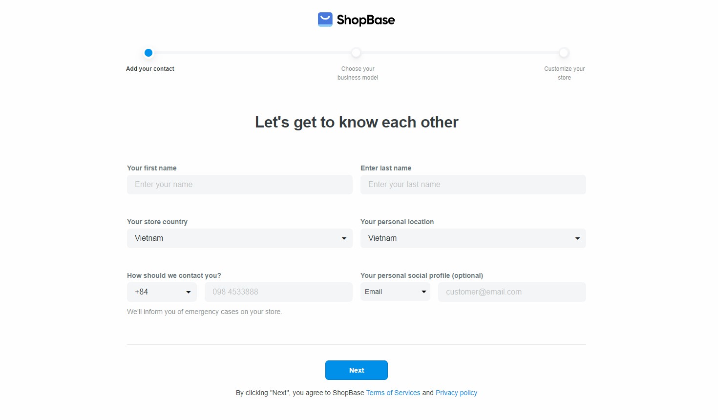Image resolution: width=718 pixels, height=420 pixels.
Task: Click the ShopBase shopping bag logo icon
Action: click(325, 20)
